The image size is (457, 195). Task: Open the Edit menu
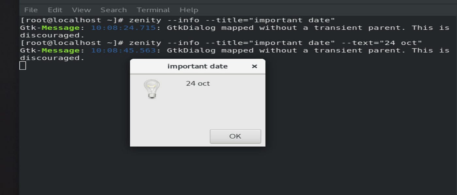coord(55,10)
